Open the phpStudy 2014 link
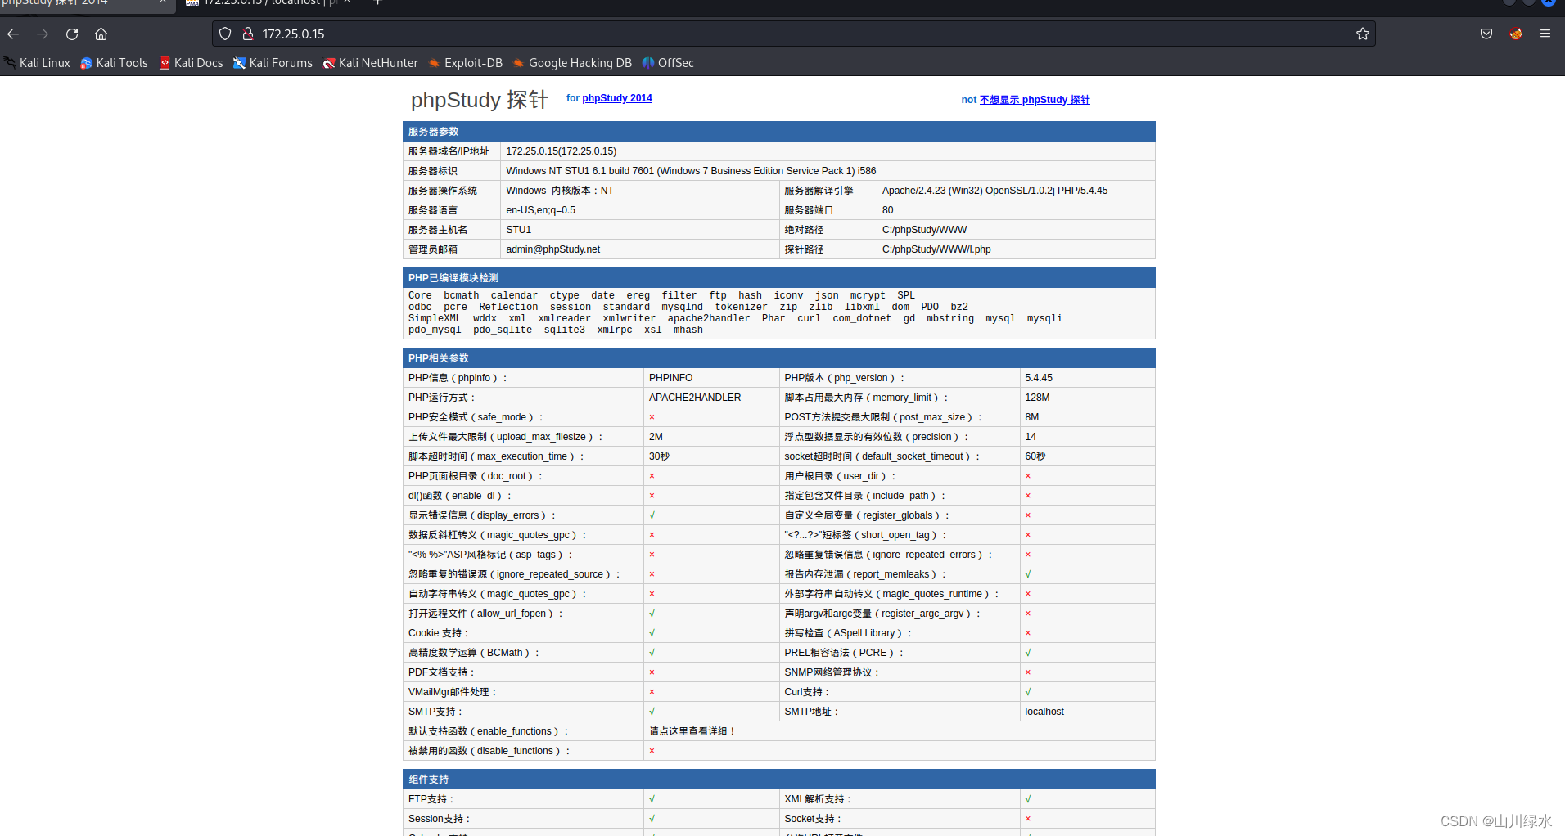 [x=617, y=98]
